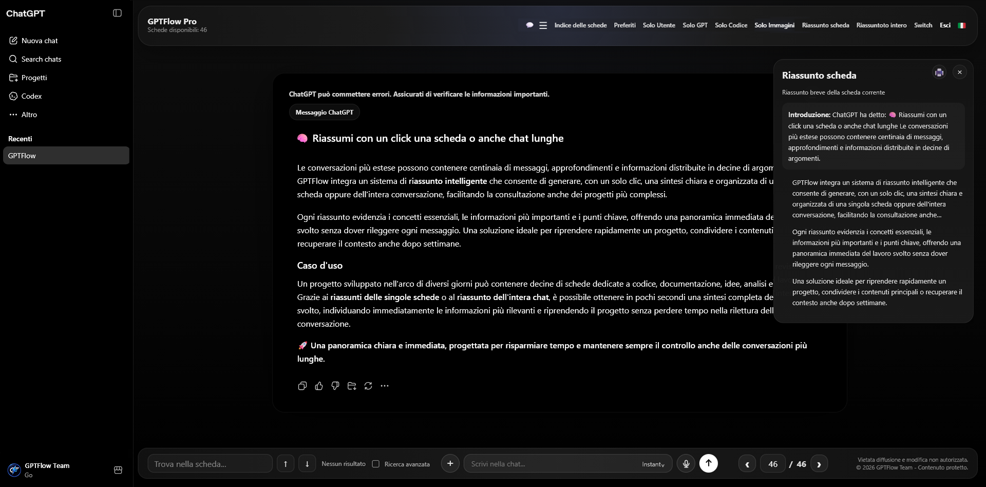Open Indice delle schede
This screenshot has width=986, height=487.
point(580,25)
